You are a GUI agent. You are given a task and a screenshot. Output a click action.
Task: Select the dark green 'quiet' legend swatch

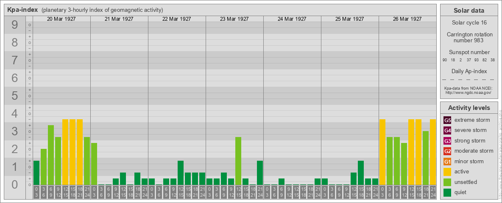pos(447,192)
